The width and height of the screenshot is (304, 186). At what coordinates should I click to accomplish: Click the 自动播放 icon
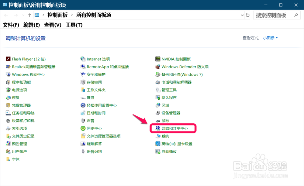point(158,152)
